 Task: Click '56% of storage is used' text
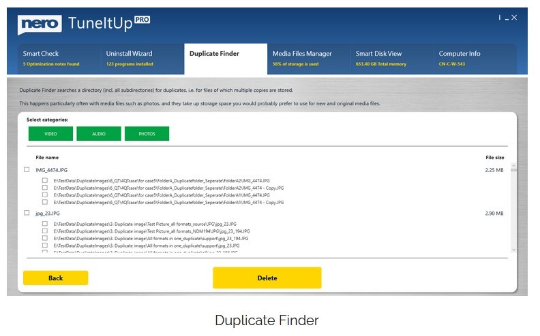click(x=295, y=64)
